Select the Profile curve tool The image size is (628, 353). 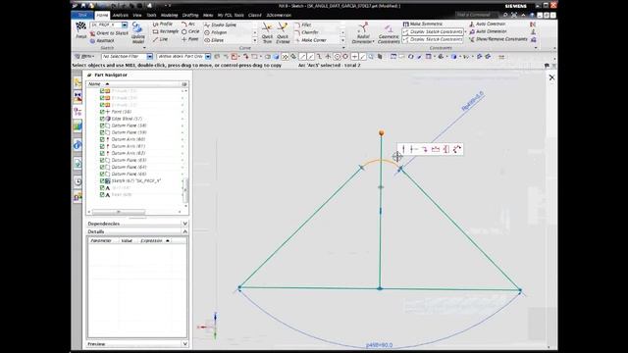(163, 25)
